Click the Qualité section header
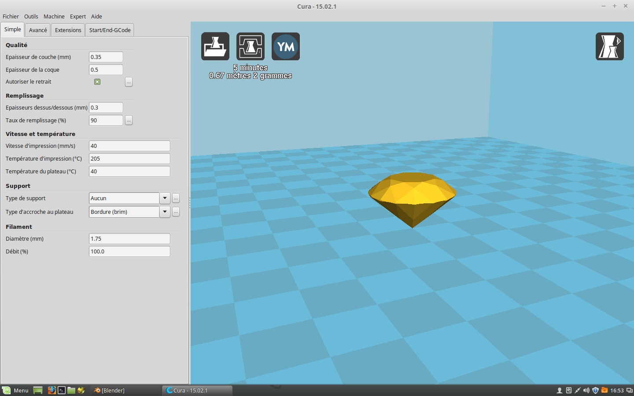Image resolution: width=634 pixels, height=396 pixels. point(16,45)
